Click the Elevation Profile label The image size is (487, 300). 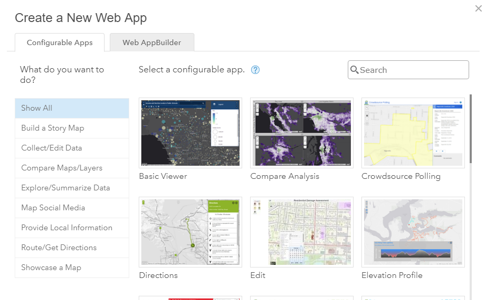[392, 275]
